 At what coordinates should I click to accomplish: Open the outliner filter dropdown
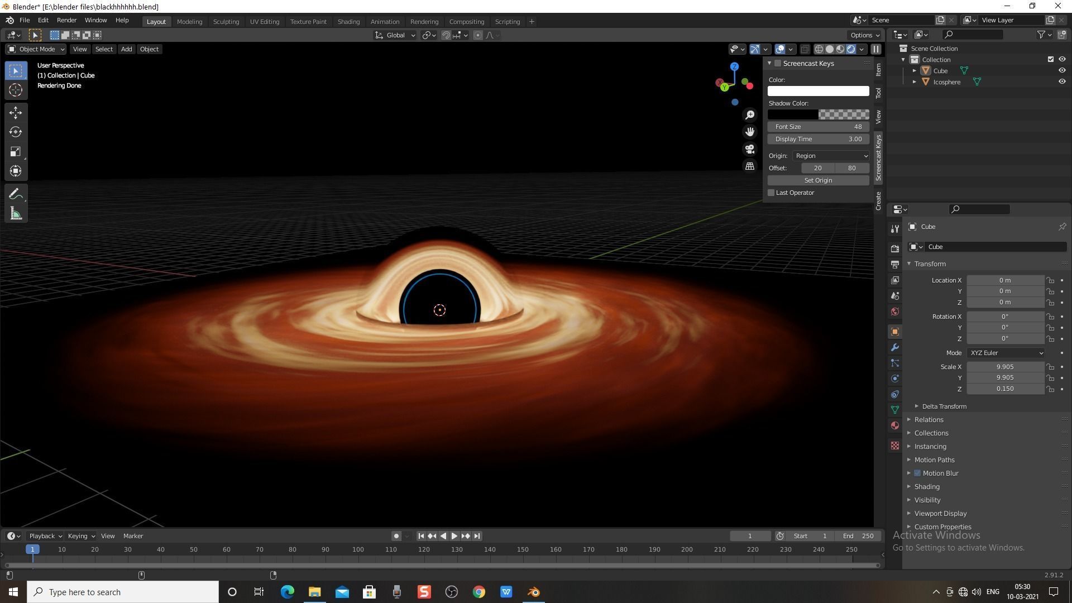1044,35
